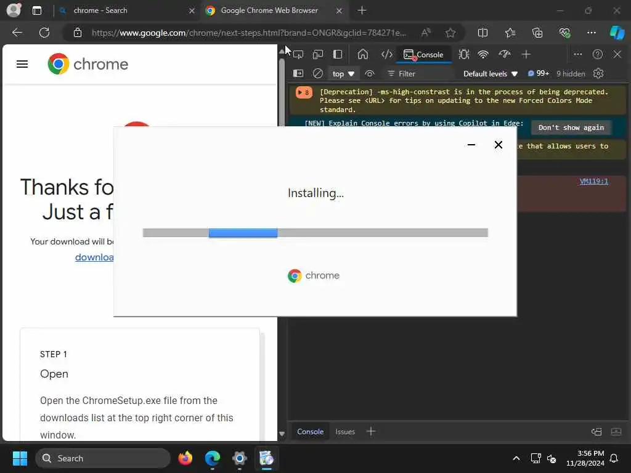The width and height of the screenshot is (631, 473).
Task: Open Edge tab actions menu icon
Action: coord(36,10)
